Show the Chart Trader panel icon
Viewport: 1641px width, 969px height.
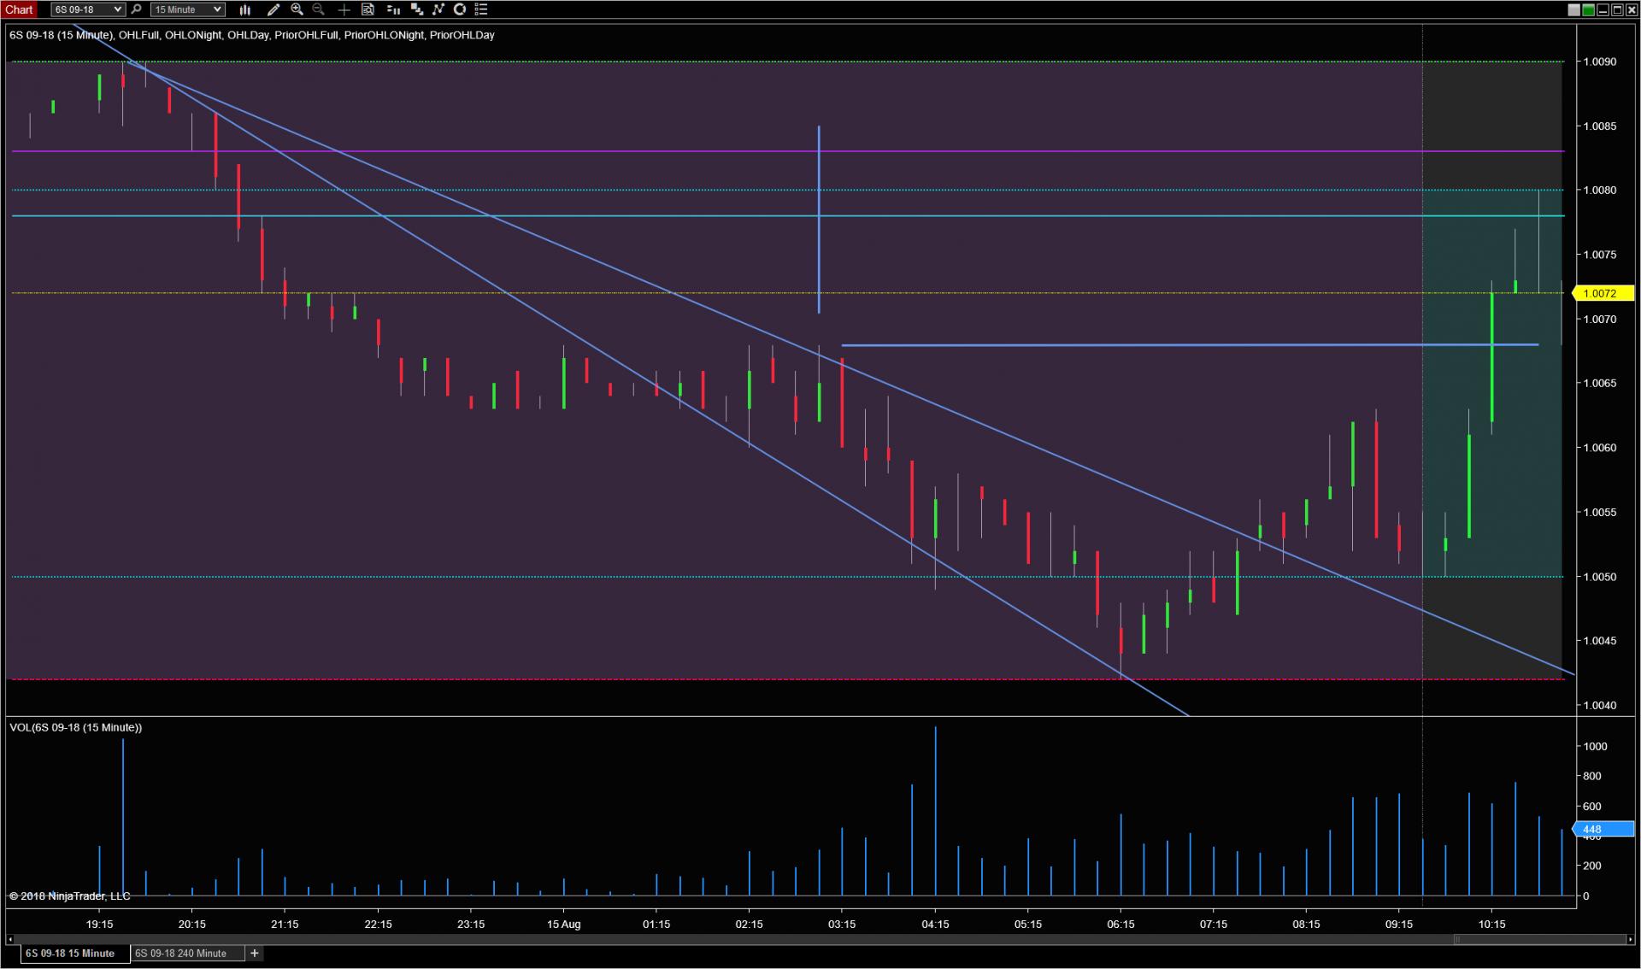(x=393, y=9)
